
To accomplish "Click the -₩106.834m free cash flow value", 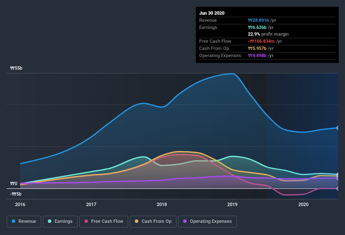I will click(261, 41).
